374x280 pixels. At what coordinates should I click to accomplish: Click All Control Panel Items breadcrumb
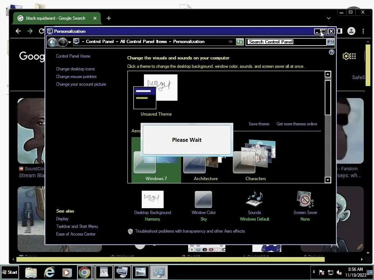click(x=143, y=42)
